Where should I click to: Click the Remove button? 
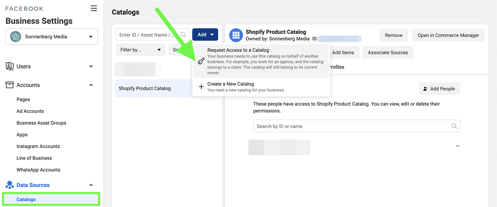(394, 35)
